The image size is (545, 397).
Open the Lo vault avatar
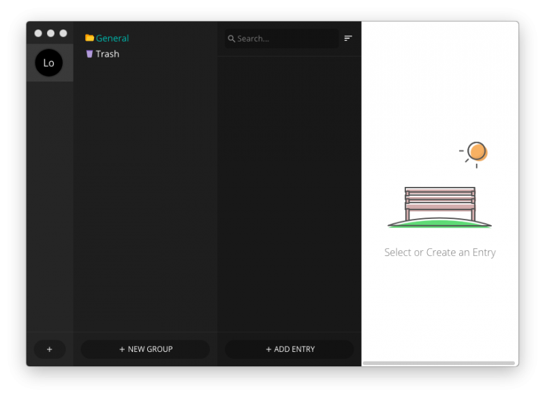point(49,63)
